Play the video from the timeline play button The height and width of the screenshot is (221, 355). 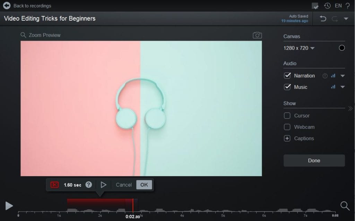point(9,206)
